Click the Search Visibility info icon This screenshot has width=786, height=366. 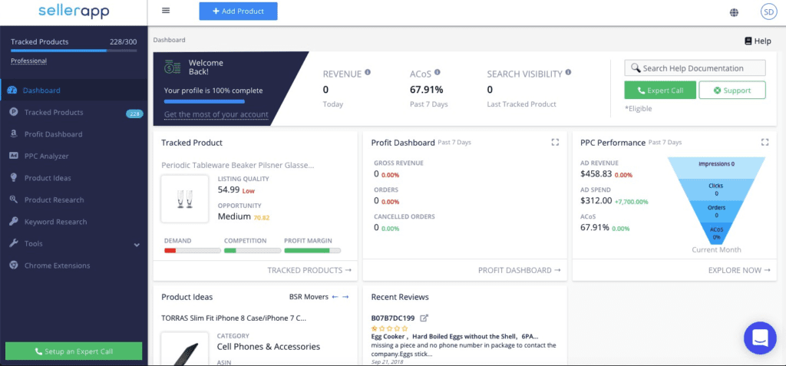568,72
